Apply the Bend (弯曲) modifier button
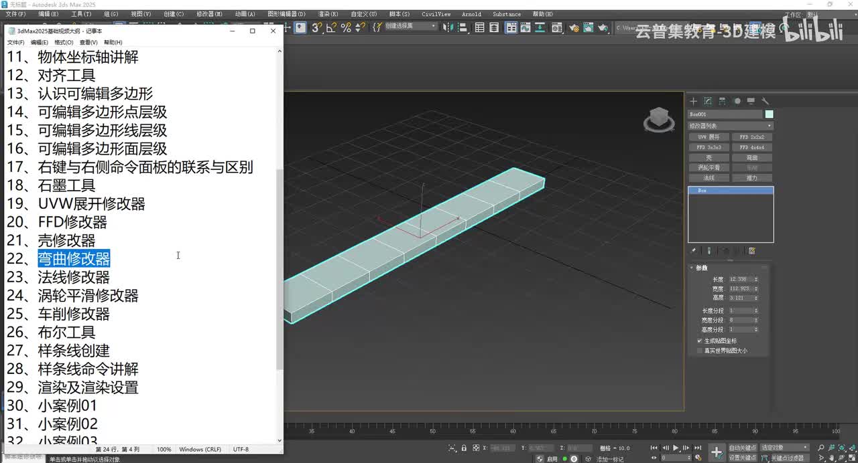858x463 pixels. tap(752, 158)
